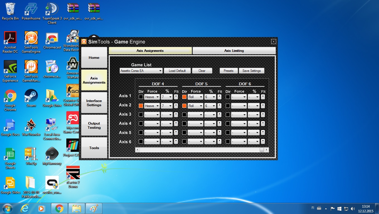
Task: Open Axis 2 DOF 5 Flt button
Action: (x=219, y=106)
